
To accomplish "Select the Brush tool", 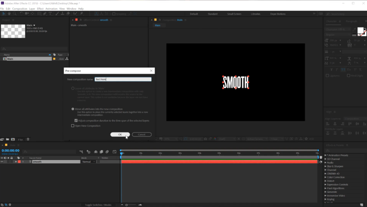I will click(x=57, y=14).
